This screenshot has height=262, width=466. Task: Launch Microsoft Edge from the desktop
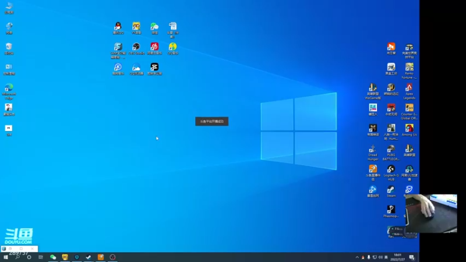pos(9,91)
